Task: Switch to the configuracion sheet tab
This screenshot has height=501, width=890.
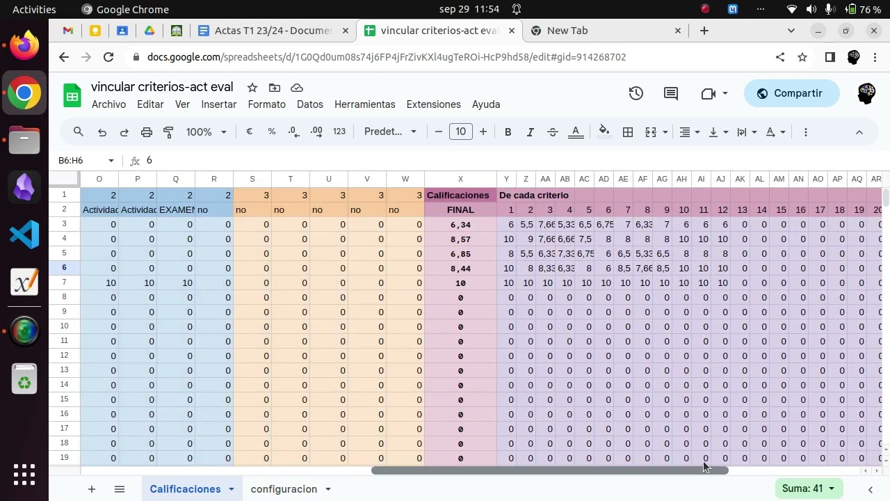Action: point(284,489)
